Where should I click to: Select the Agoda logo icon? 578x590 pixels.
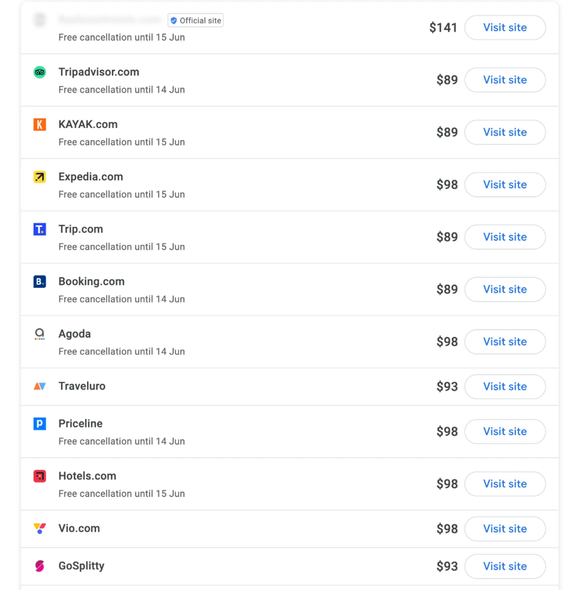(x=39, y=334)
